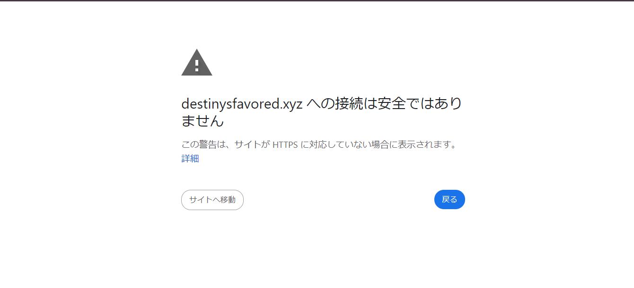The height and width of the screenshot is (288, 634).
Task: Return to safety using the blue pill button
Action: point(449,199)
